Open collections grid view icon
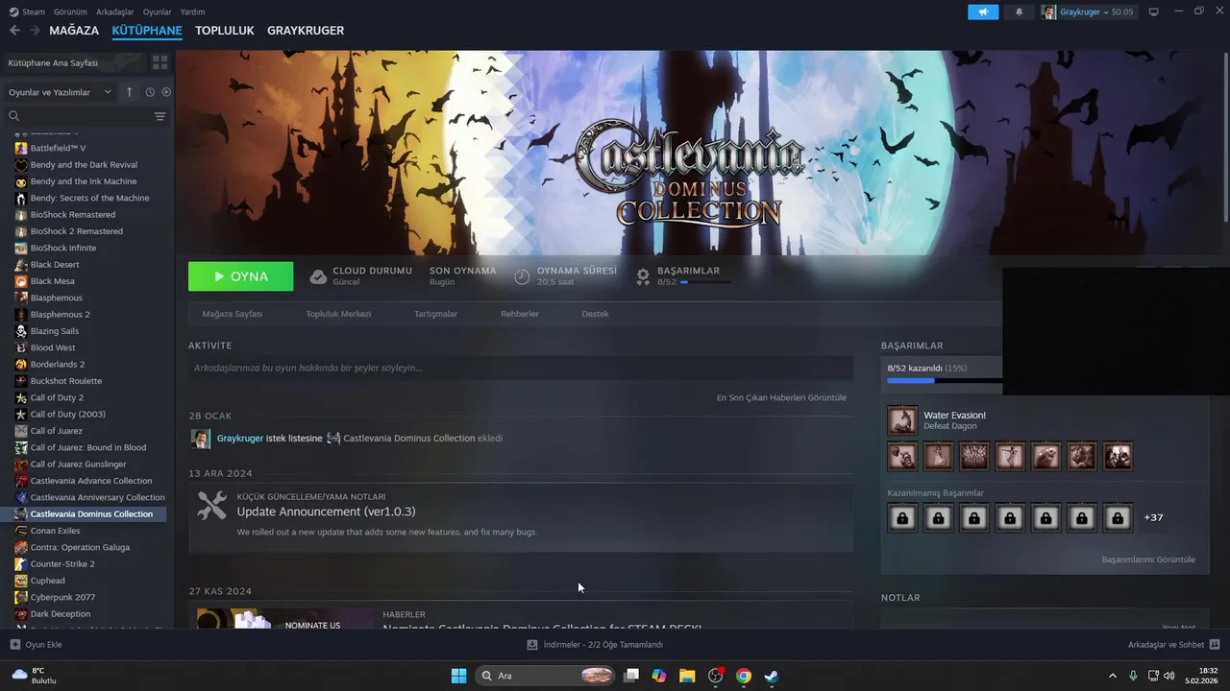 160,62
